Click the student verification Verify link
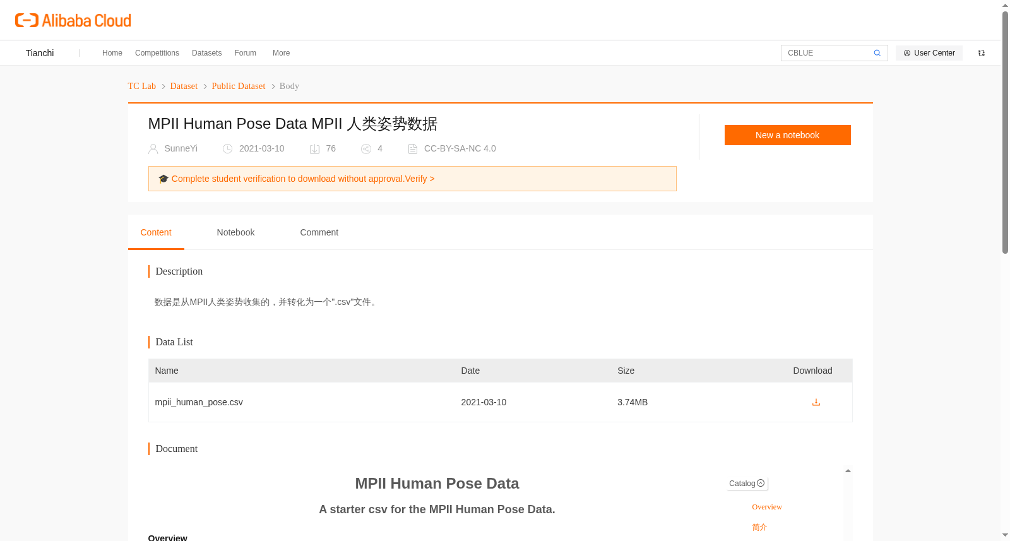Image resolution: width=1010 pixels, height=541 pixels. coord(420,179)
